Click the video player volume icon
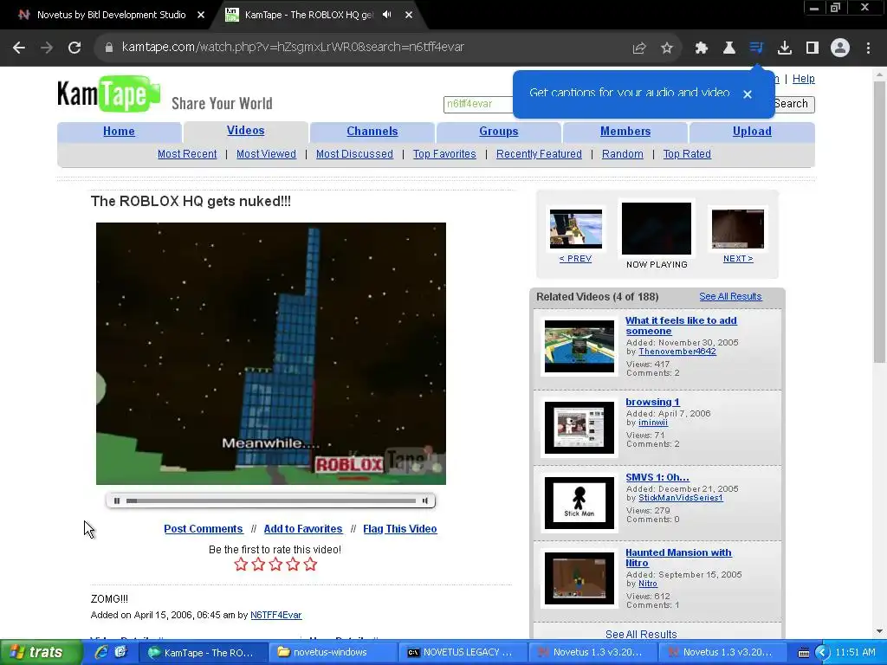 pyautogui.click(x=424, y=500)
